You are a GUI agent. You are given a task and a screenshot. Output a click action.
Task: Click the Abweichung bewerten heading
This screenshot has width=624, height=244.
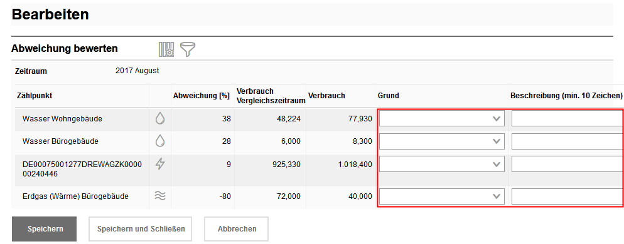(x=65, y=49)
